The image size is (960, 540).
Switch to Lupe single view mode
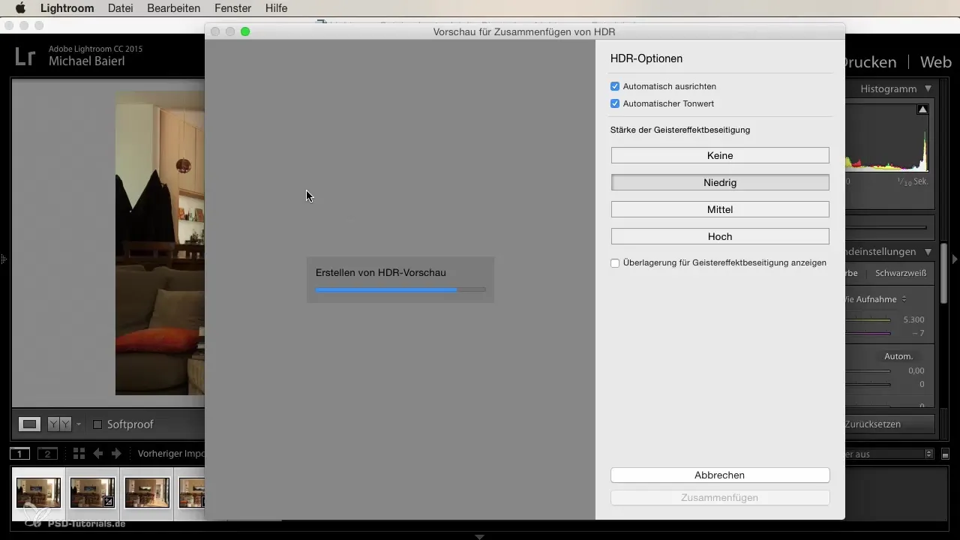29,424
